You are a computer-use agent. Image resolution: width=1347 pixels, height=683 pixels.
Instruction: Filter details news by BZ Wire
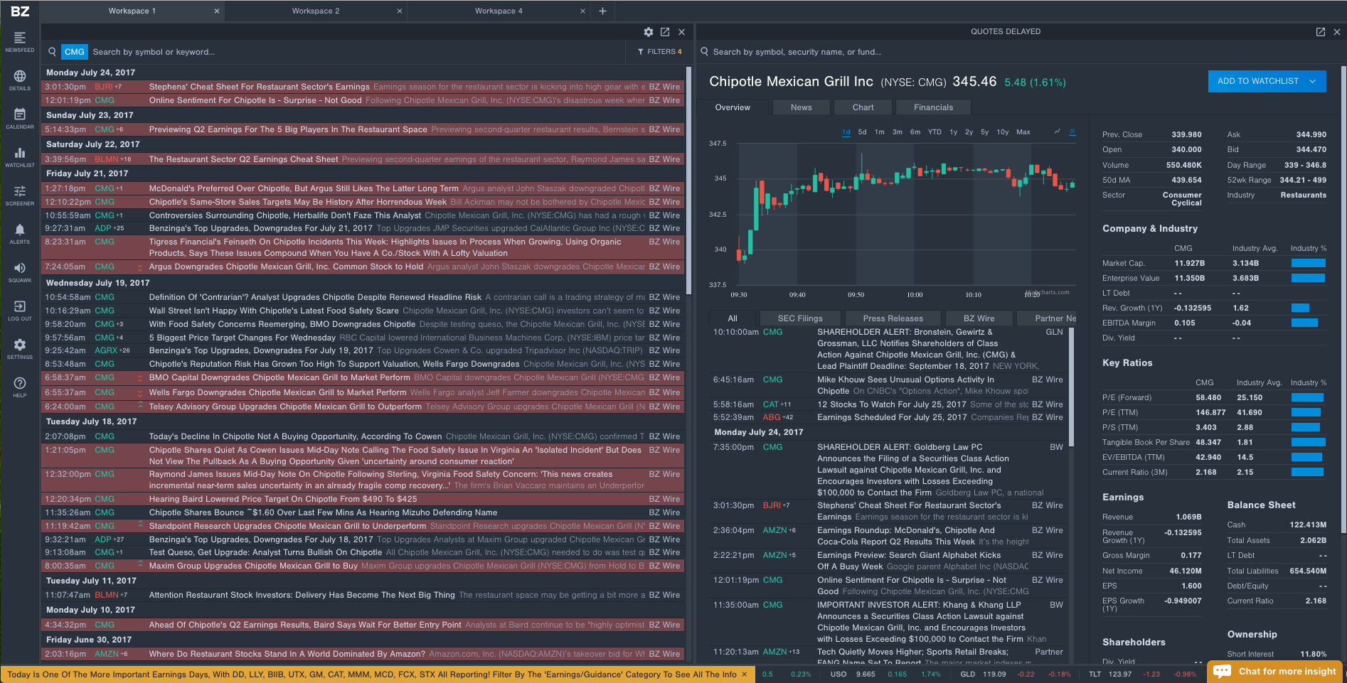click(979, 318)
